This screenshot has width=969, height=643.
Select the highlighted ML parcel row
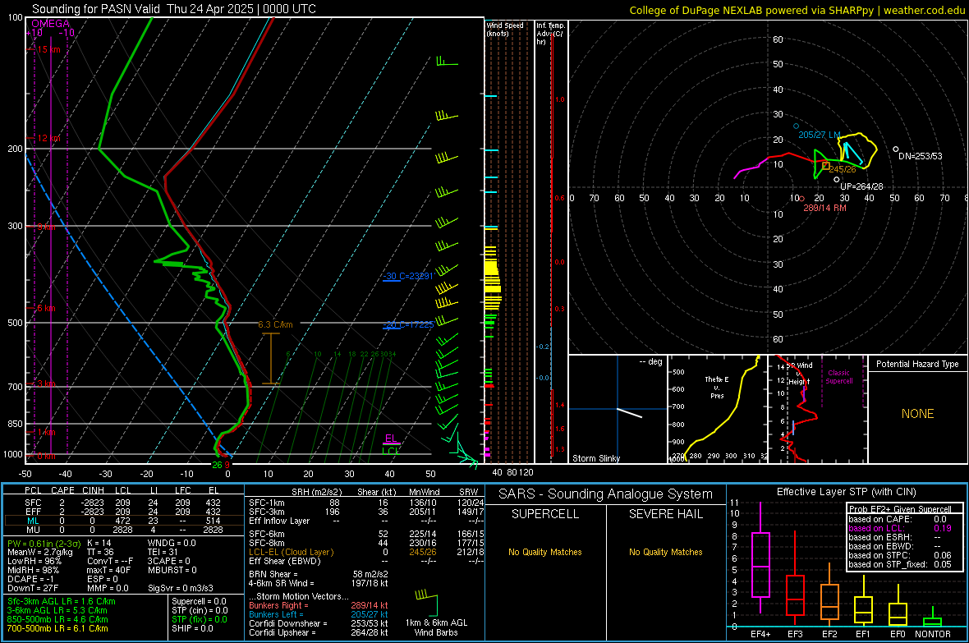pyautogui.click(x=122, y=521)
